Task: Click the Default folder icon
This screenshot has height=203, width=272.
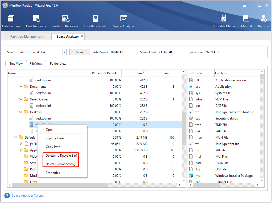Action: coord(21,137)
